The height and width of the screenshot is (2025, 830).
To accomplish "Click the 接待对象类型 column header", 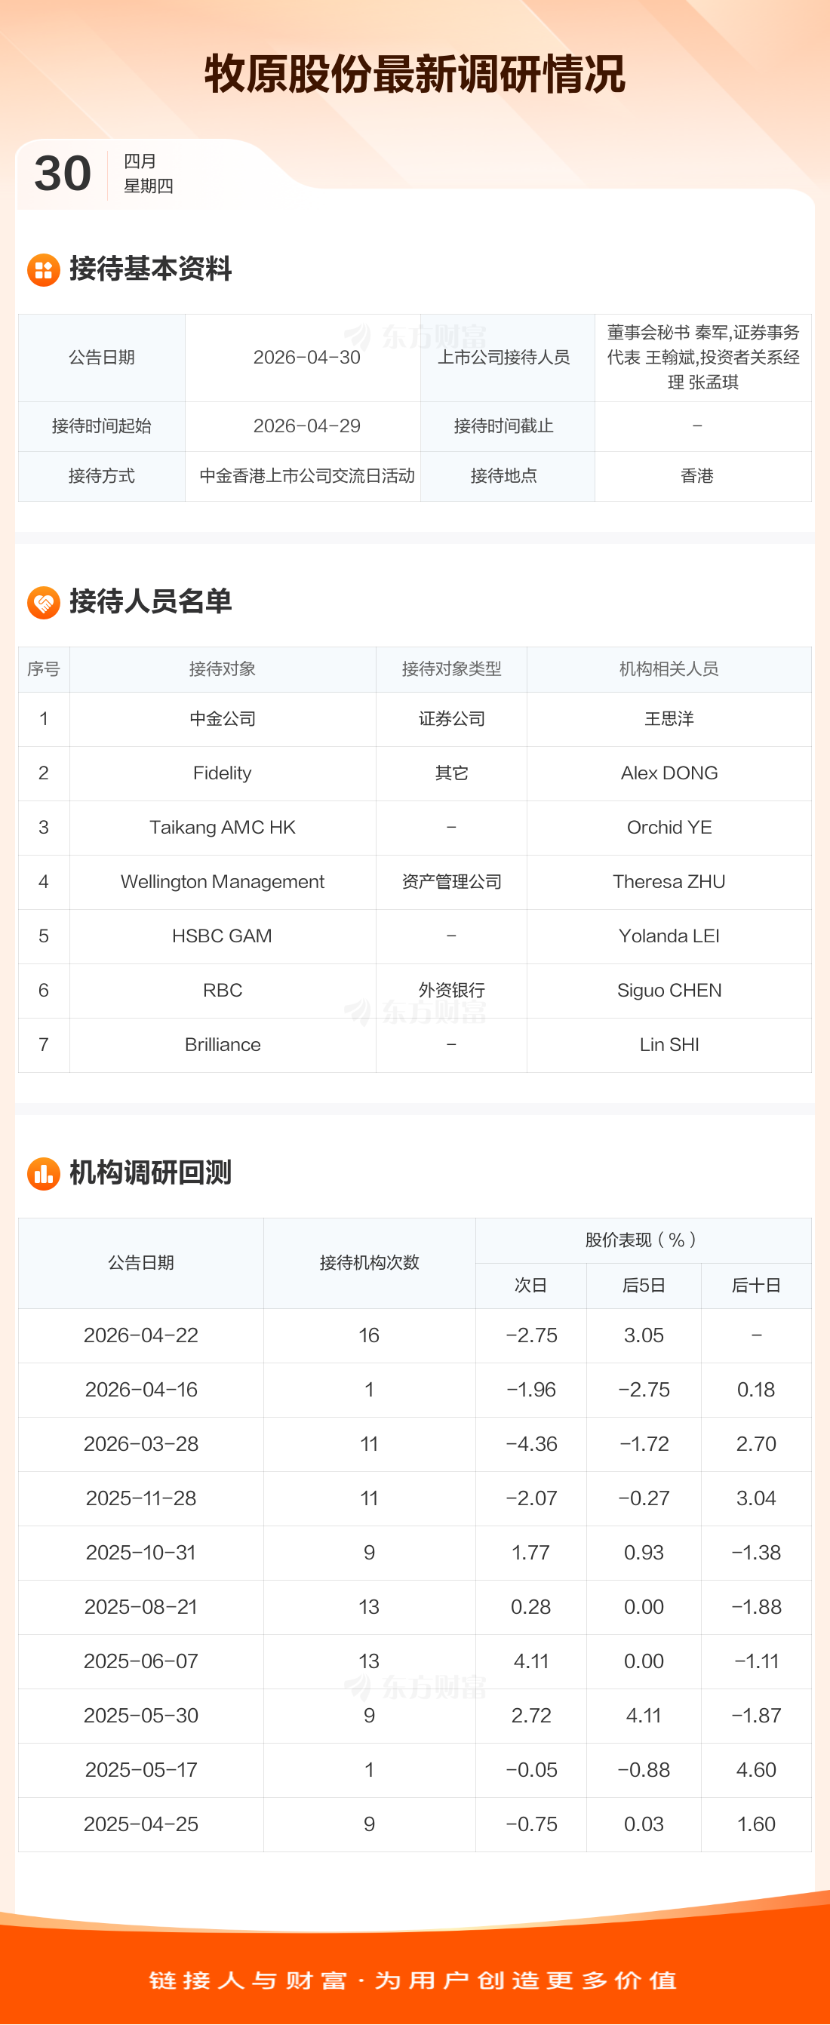I will 451,669.
